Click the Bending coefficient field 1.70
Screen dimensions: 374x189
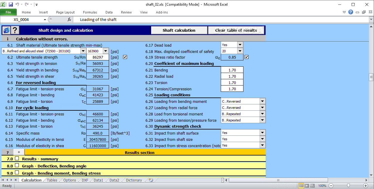pos(232,70)
